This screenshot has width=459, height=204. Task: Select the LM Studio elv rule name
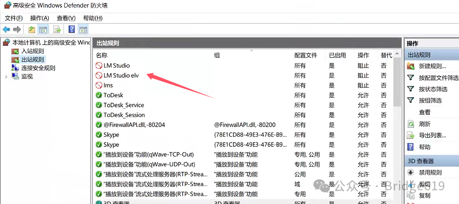[x=121, y=76]
